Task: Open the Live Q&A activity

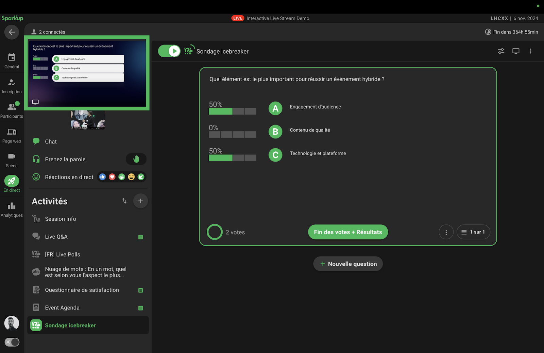Action: (x=56, y=237)
